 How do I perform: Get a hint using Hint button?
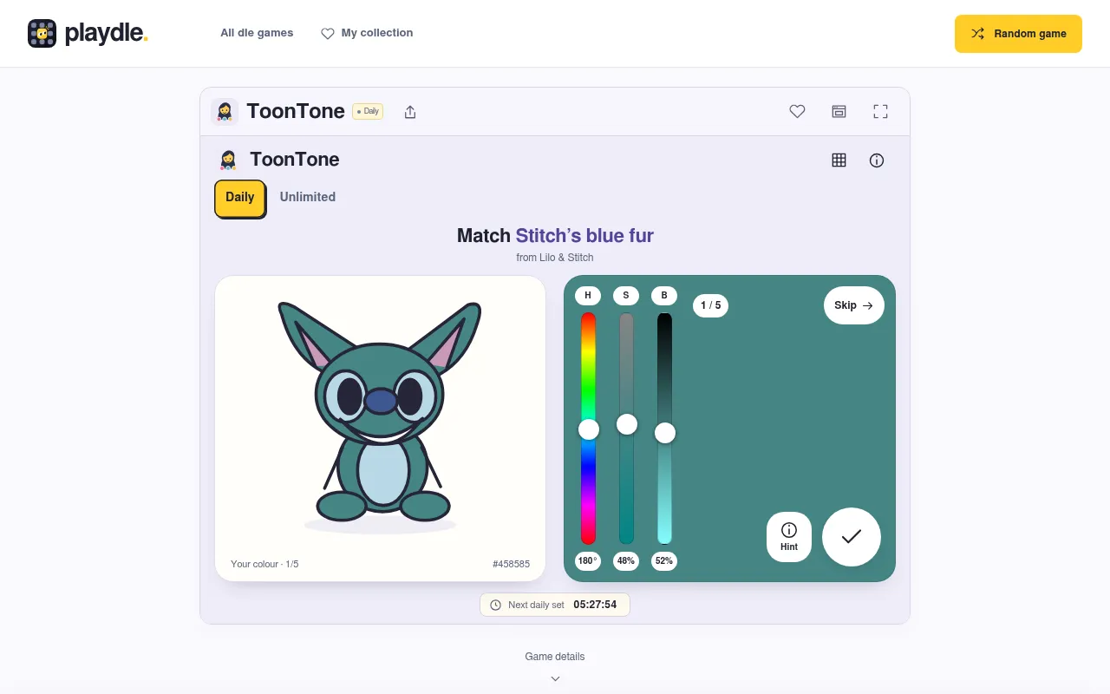pyautogui.click(x=789, y=537)
